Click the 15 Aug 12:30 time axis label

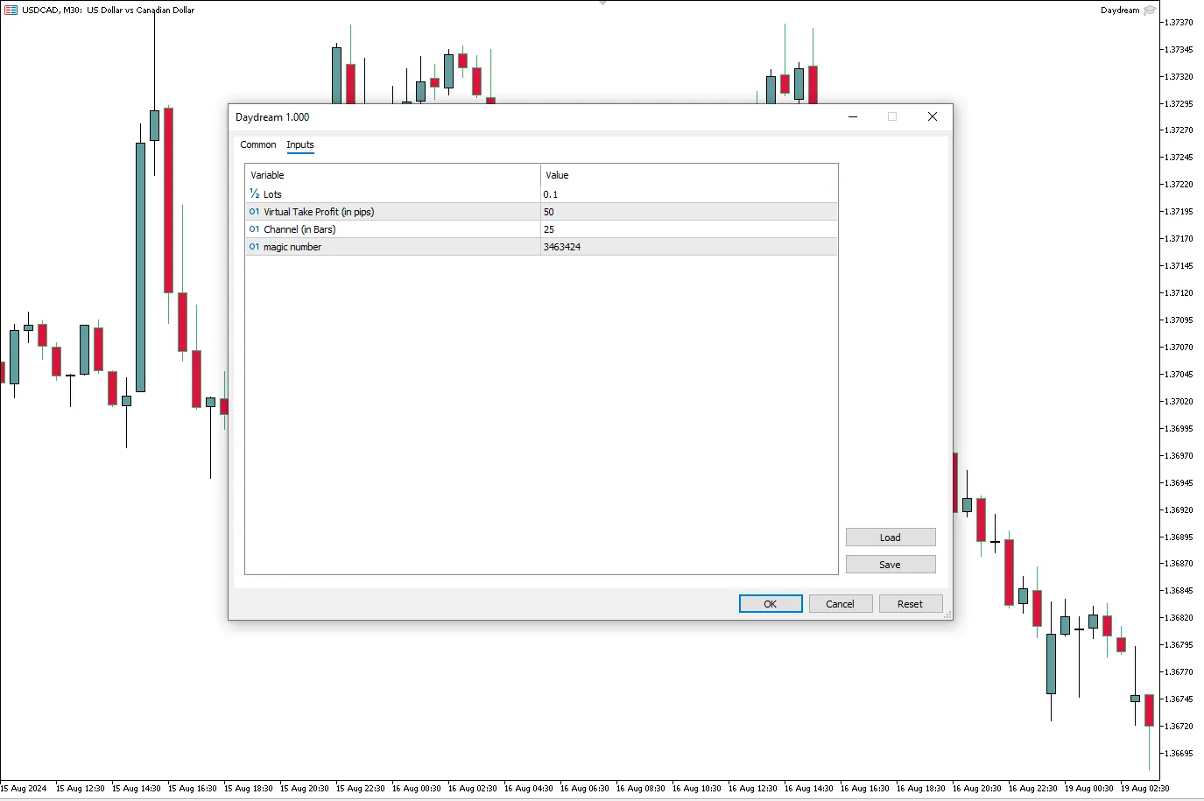pos(80,789)
